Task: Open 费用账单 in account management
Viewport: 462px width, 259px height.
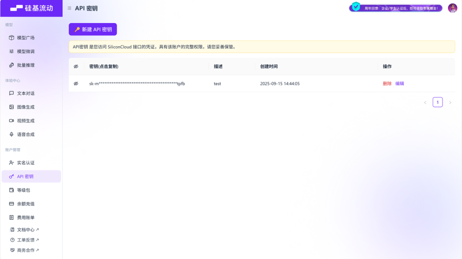Action: 26,217
